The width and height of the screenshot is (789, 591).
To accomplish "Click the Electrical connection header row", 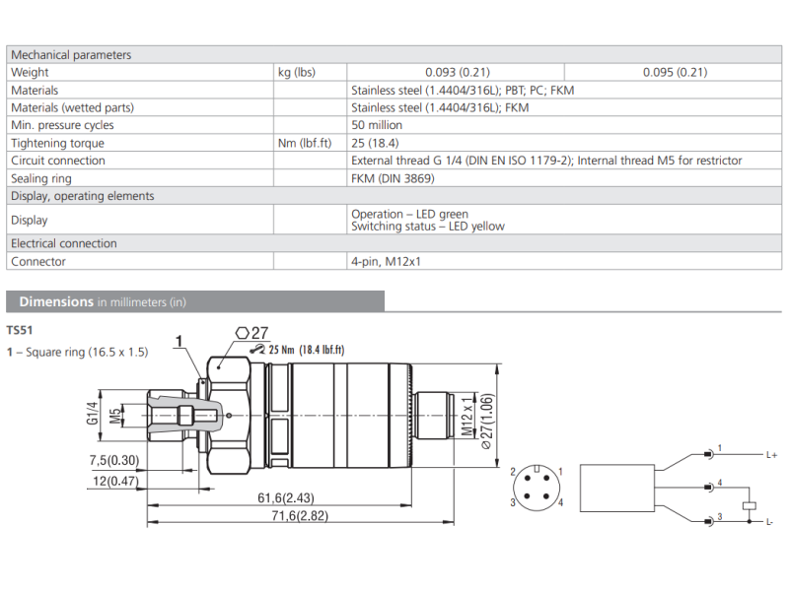I will click(64, 243).
